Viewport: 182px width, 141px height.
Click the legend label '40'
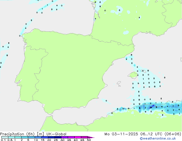[75, 140]
